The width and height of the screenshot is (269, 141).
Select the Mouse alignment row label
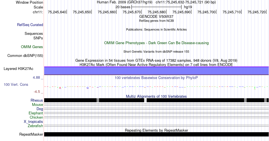(37, 105)
